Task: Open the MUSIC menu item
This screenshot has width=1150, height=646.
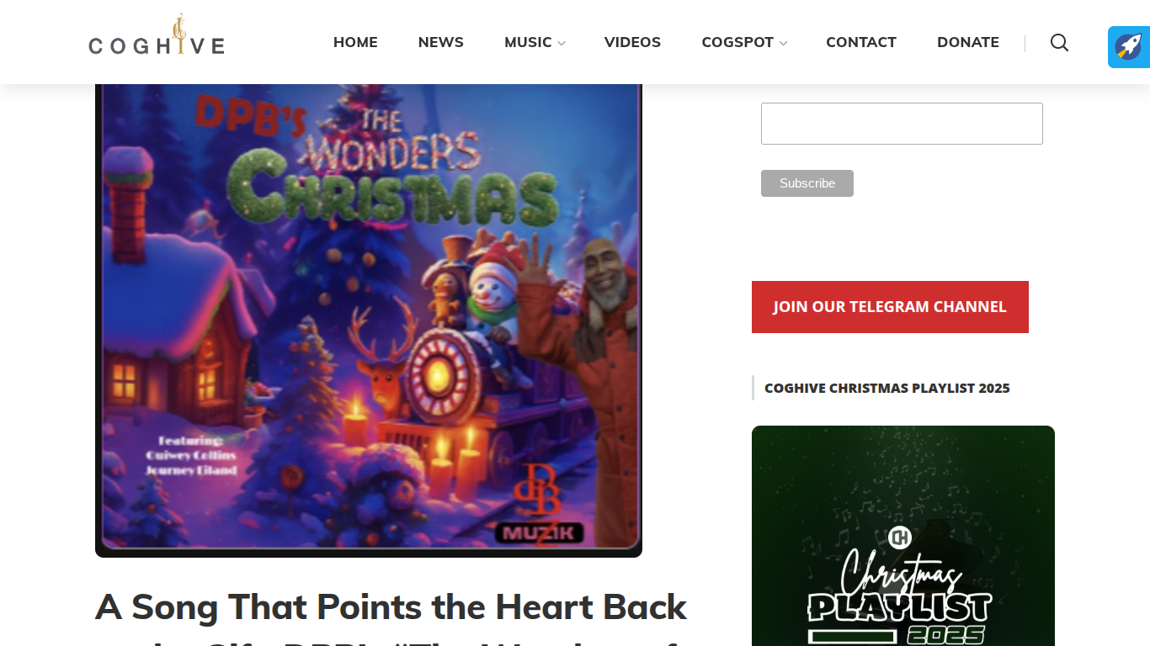Action: tap(528, 42)
